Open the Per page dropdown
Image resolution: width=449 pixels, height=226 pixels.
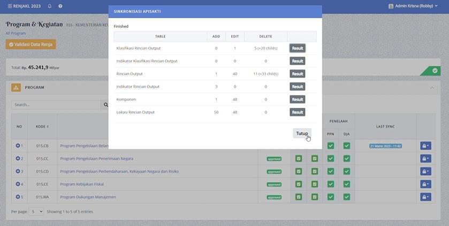[36, 212]
